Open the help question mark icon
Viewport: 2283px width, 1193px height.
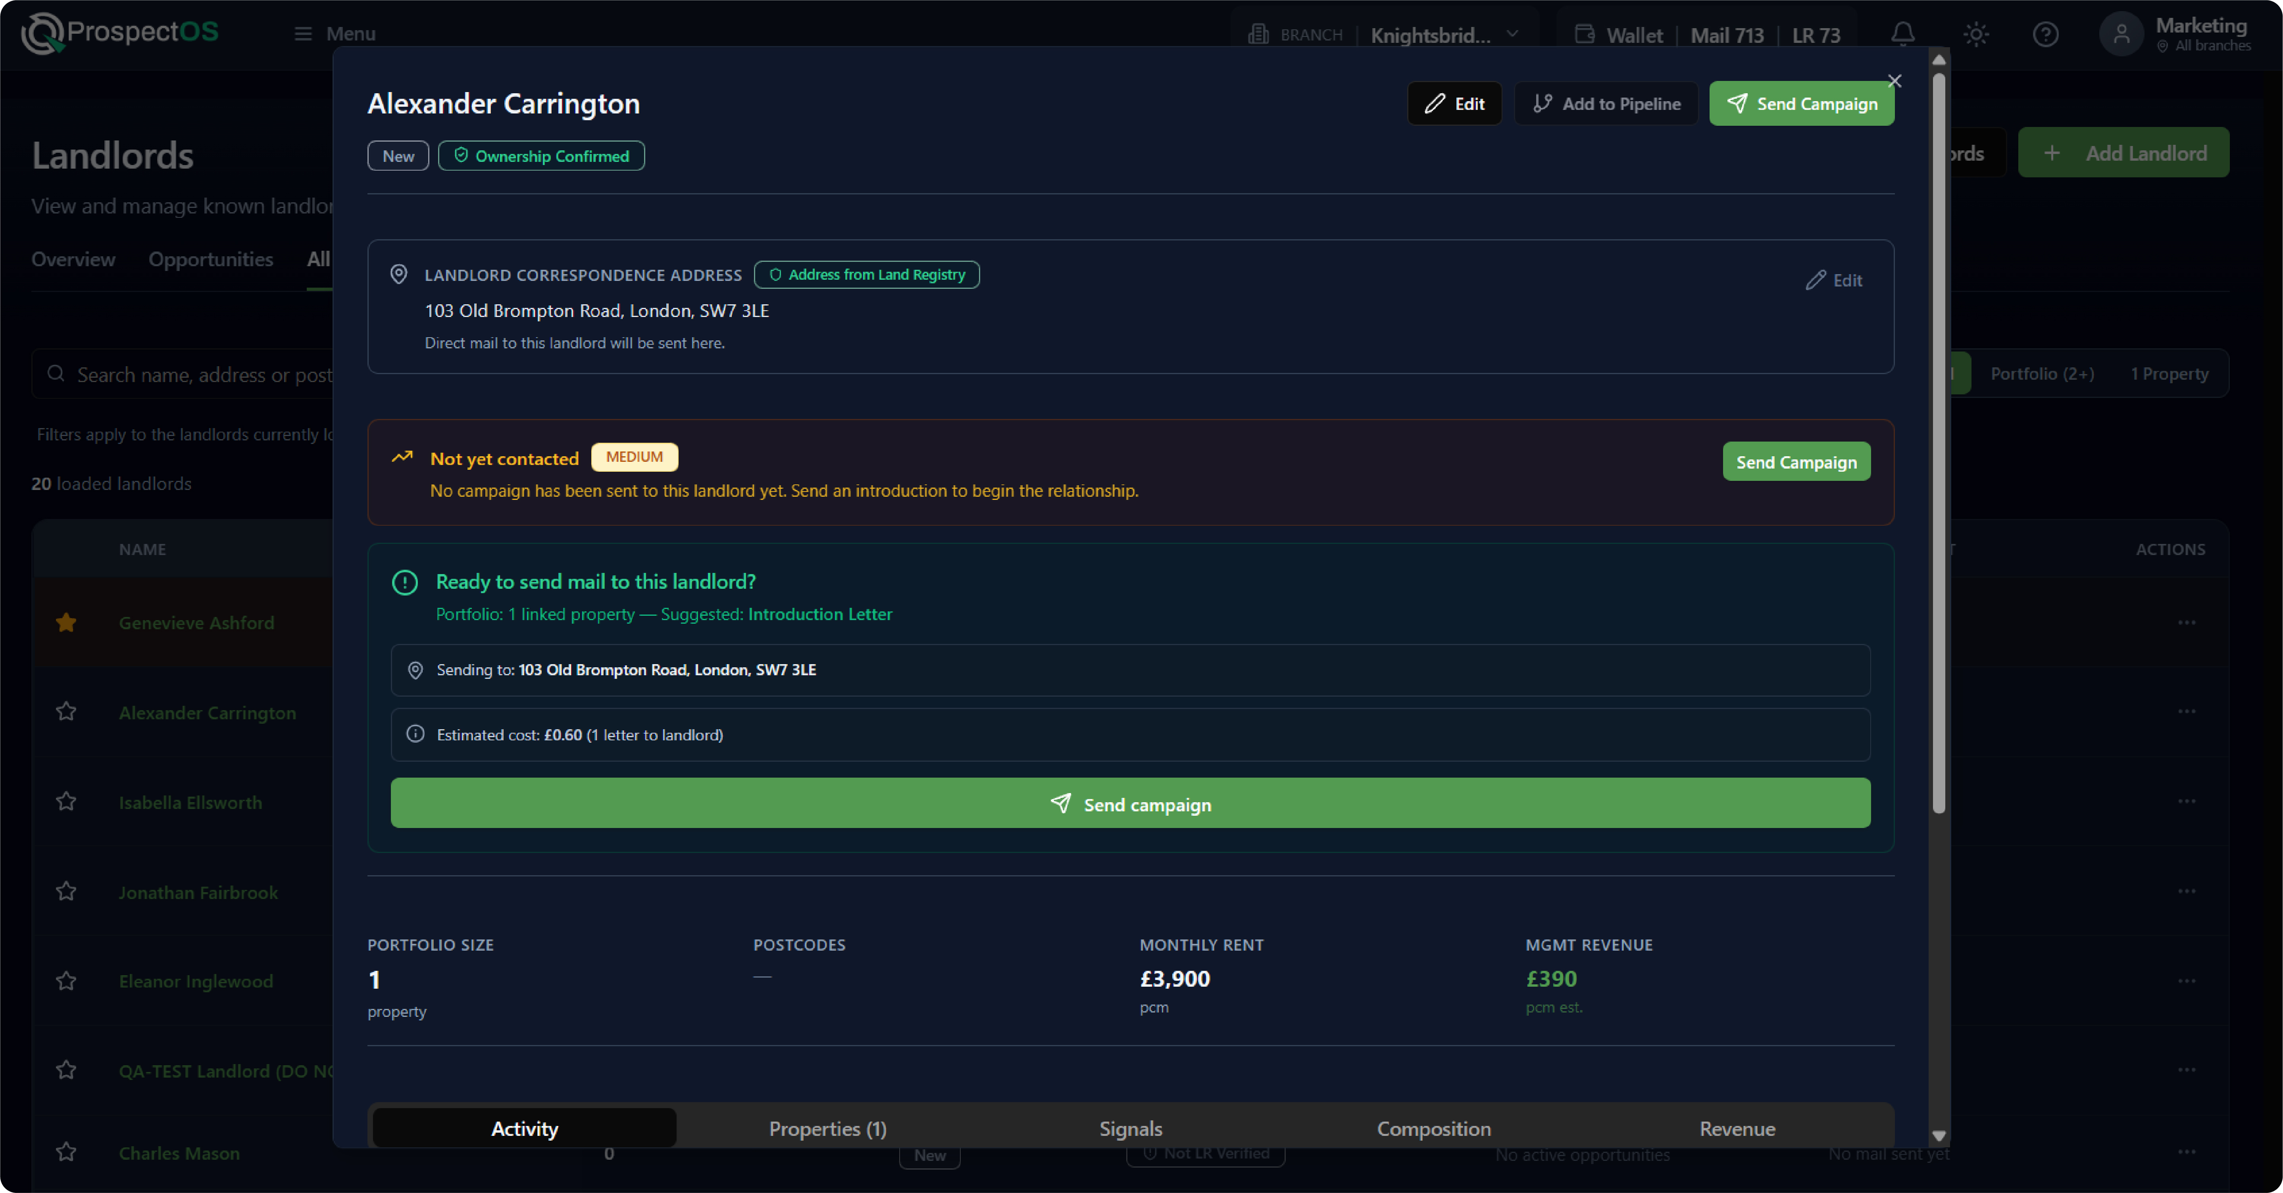(2045, 35)
